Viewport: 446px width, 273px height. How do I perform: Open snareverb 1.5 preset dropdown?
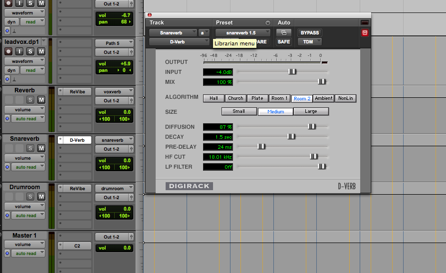pos(242,33)
